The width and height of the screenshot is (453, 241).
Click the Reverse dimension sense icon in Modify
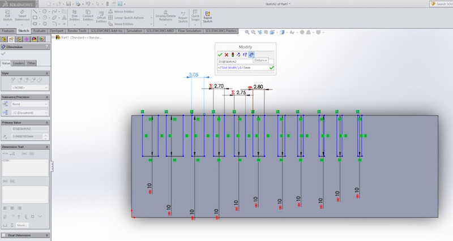[x=238, y=54]
